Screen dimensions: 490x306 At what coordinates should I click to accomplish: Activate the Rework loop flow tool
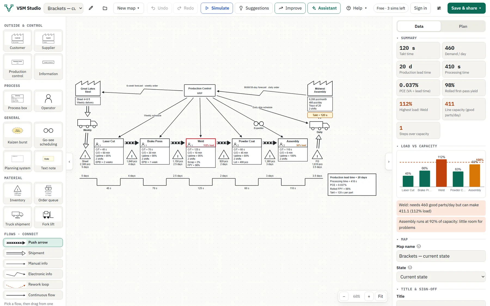tap(33, 284)
